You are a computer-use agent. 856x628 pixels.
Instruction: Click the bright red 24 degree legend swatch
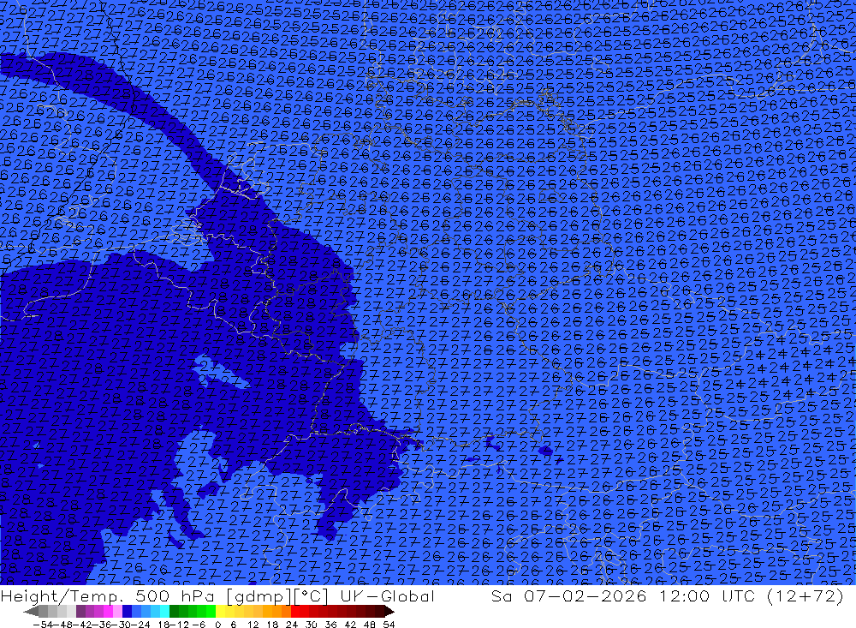(295, 612)
